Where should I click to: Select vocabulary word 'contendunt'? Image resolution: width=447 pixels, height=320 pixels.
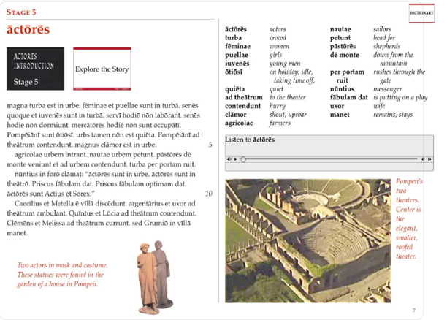pyautogui.click(x=243, y=106)
